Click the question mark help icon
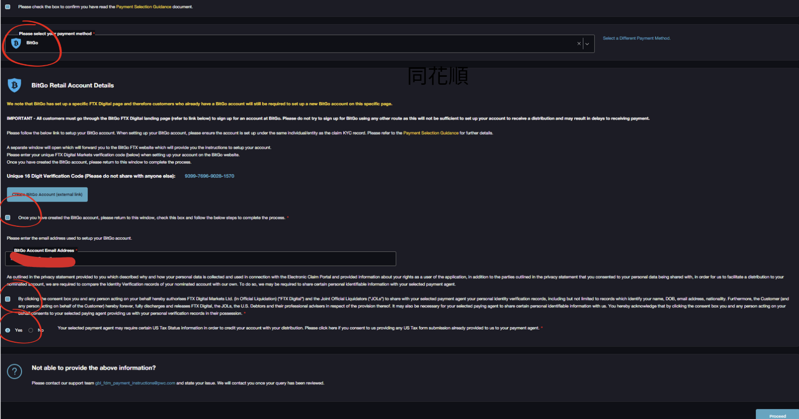Viewport: 799px width, 419px height. (15, 371)
